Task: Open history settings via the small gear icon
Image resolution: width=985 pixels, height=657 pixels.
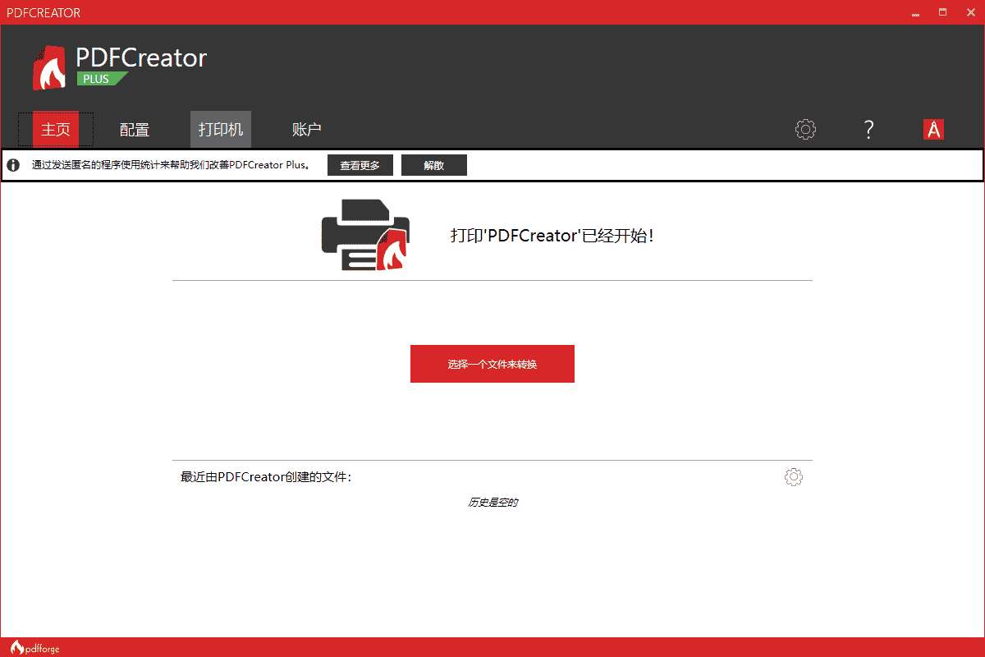Action: (x=793, y=476)
